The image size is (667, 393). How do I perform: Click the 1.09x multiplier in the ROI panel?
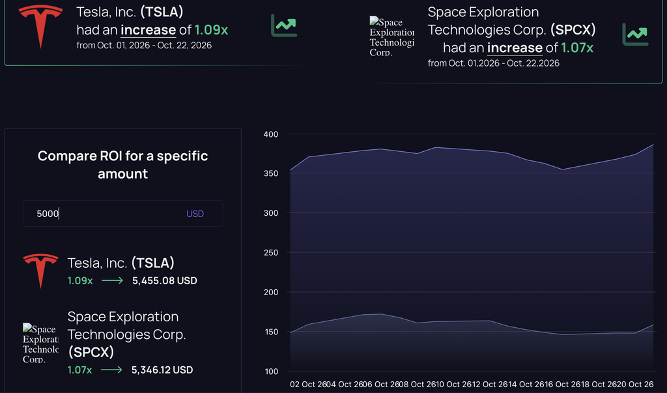(x=80, y=281)
